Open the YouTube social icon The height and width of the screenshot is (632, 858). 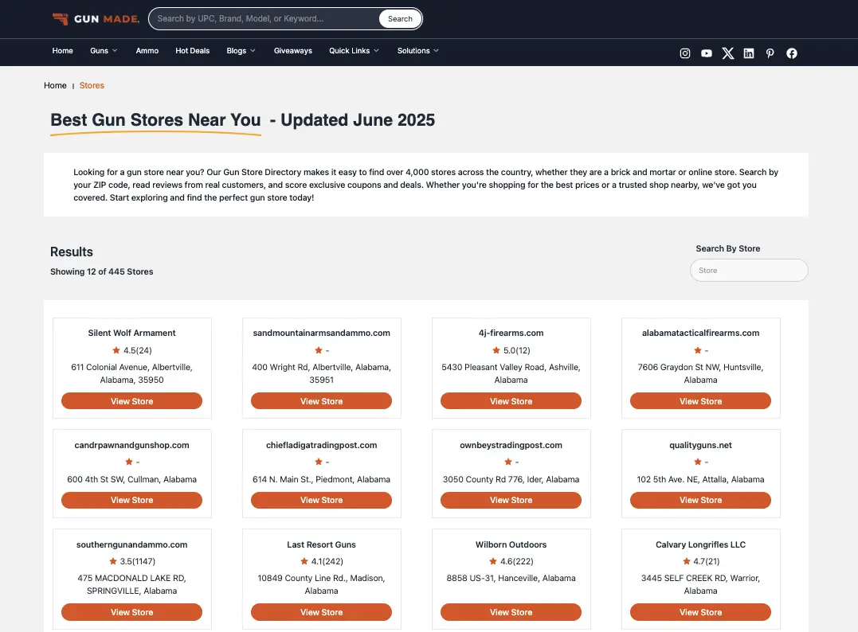(x=706, y=53)
